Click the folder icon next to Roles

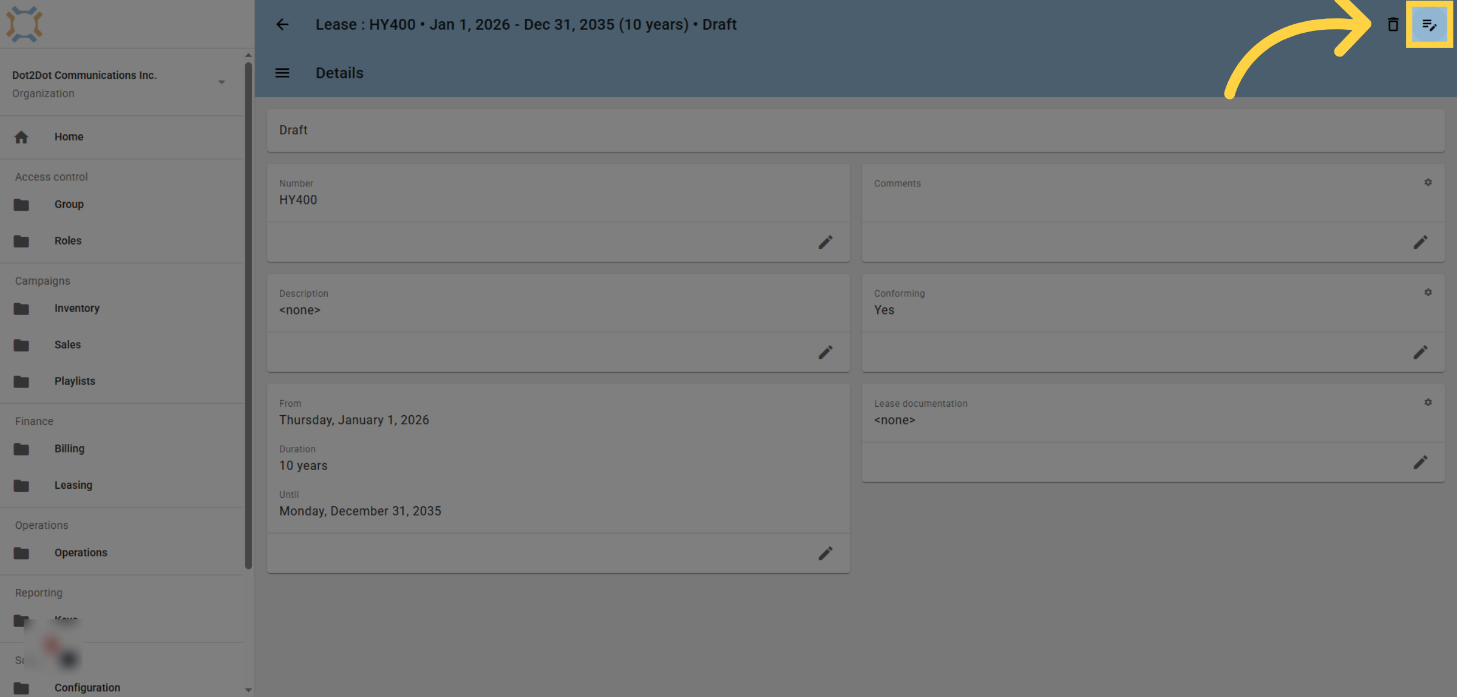click(21, 241)
